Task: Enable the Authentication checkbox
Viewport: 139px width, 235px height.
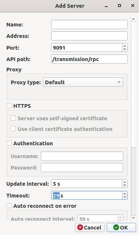Action: click(9, 143)
